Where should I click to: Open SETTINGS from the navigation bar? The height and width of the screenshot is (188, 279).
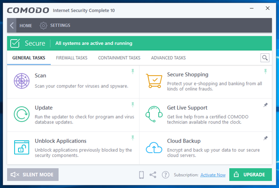point(60,25)
